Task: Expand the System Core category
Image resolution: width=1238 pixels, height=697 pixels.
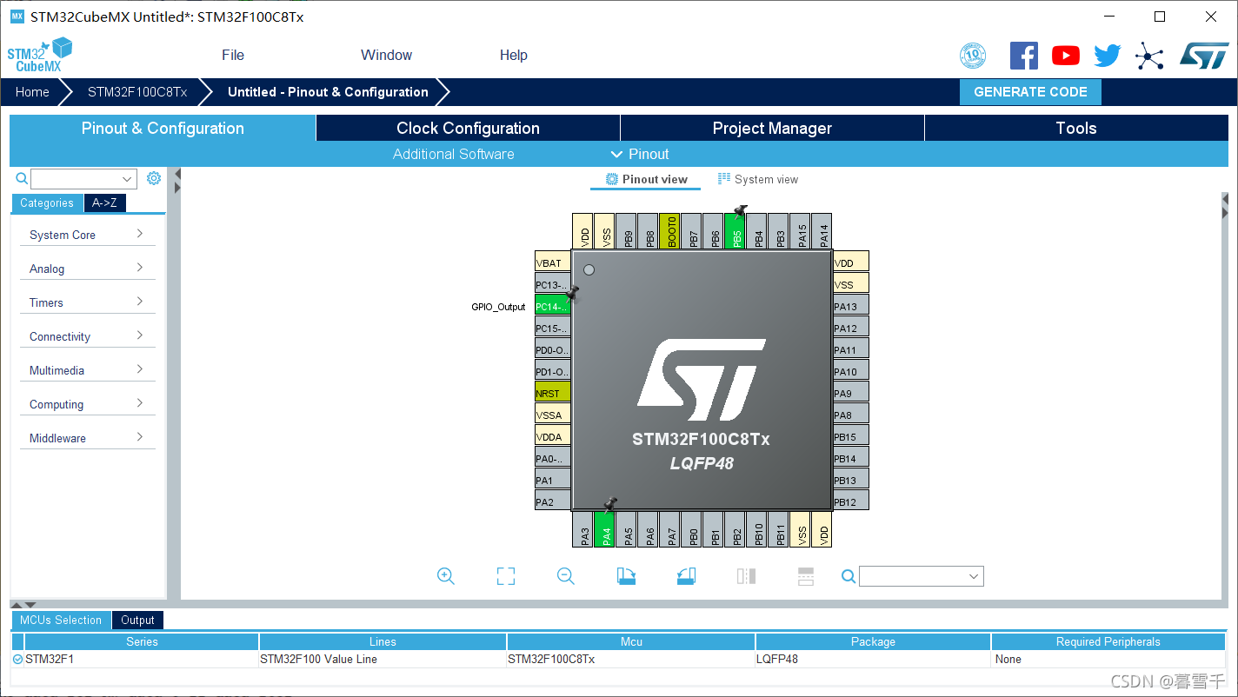Action: 87,235
